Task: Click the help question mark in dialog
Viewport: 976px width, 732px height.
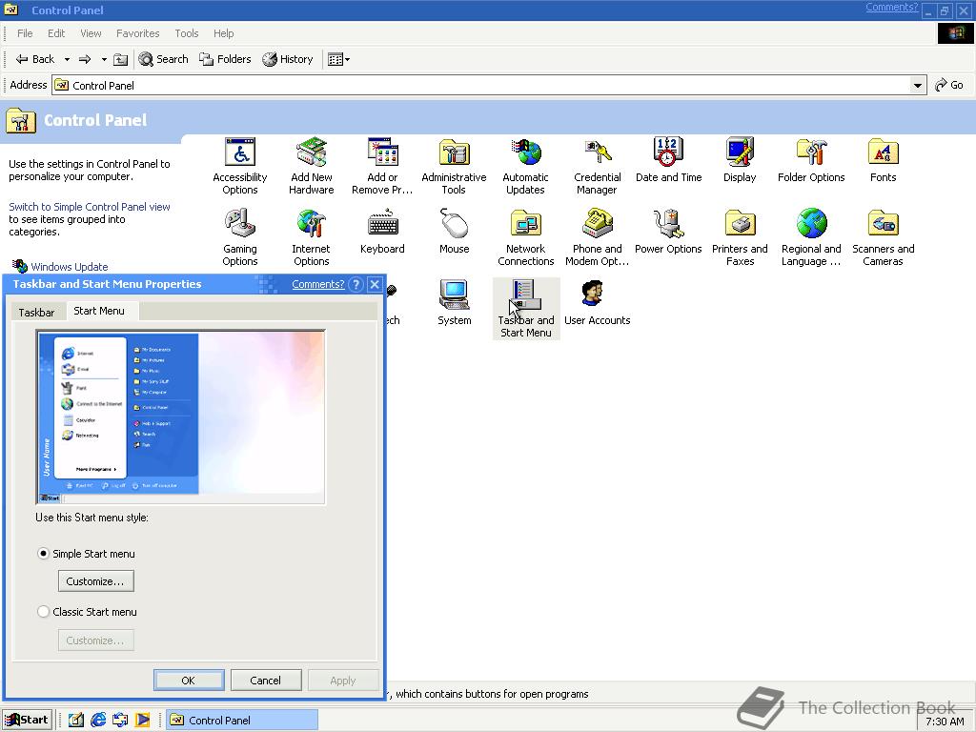Action: (356, 284)
